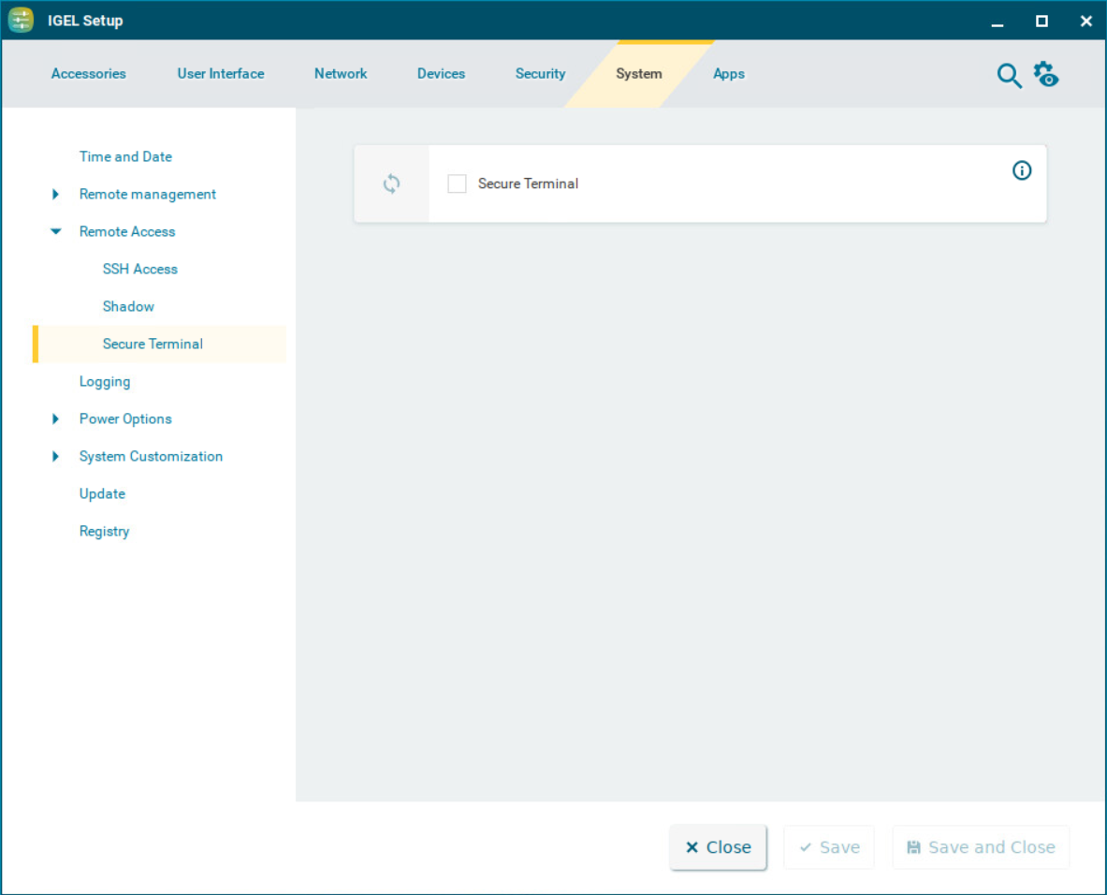The width and height of the screenshot is (1107, 895).
Task: Click the search magnifier icon
Action: 1009,76
